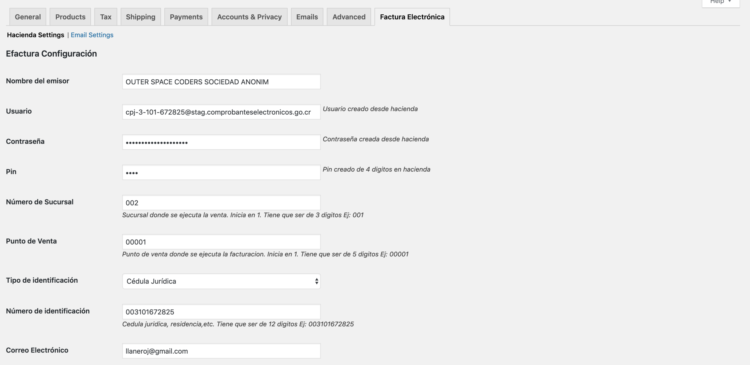Click the Punto de Venta field
The image size is (750, 365).
click(x=221, y=242)
